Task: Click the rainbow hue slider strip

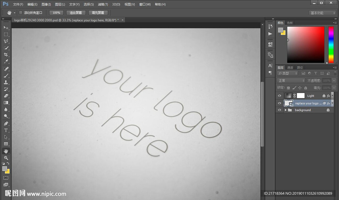Action: pos(331,44)
